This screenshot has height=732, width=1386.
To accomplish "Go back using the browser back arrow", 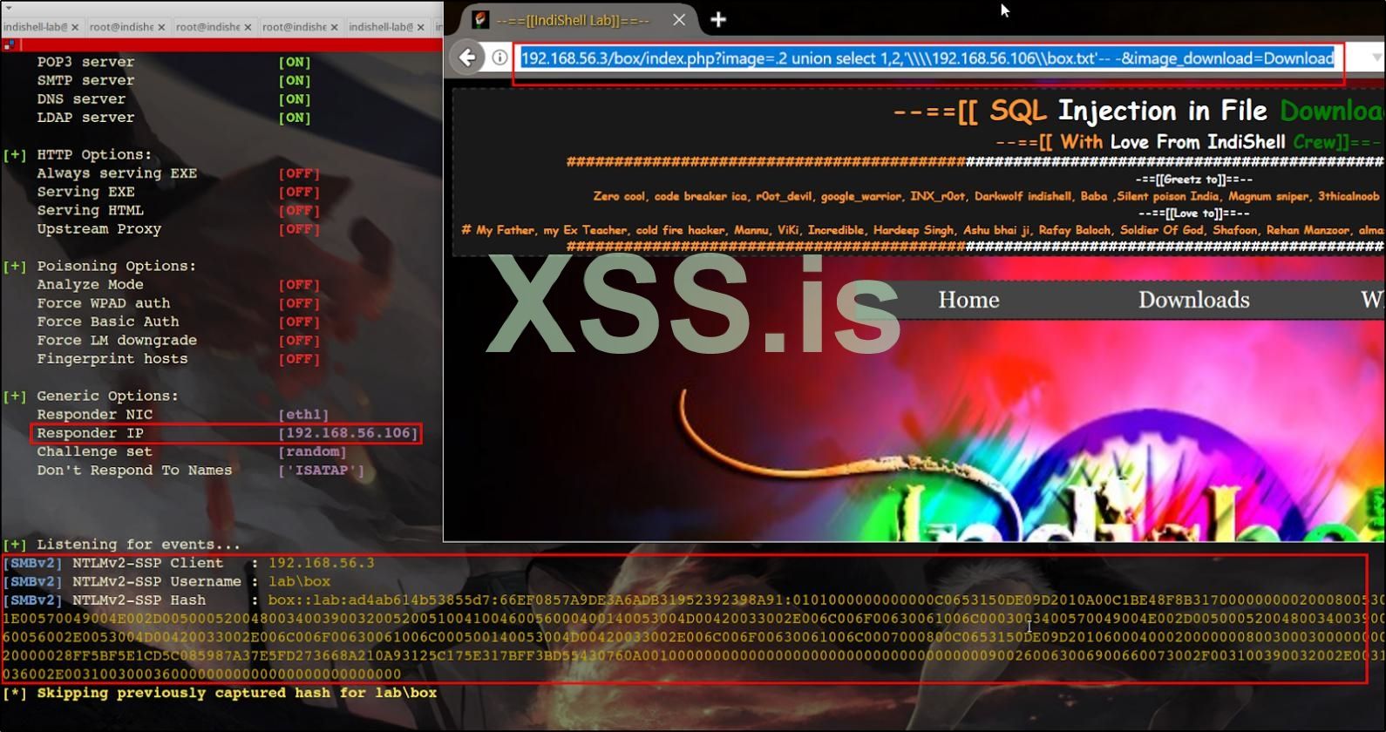I will pyautogui.click(x=467, y=58).
